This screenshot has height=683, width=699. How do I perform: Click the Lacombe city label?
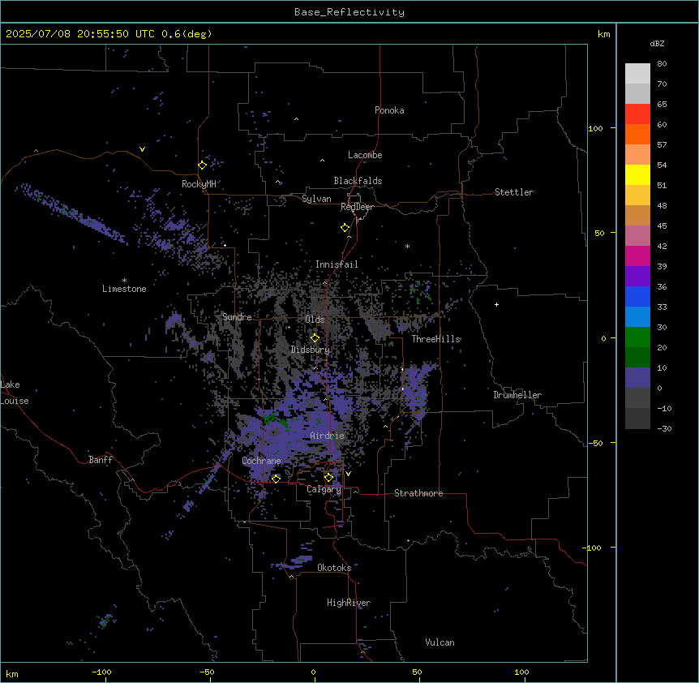(x=365, y=155)
